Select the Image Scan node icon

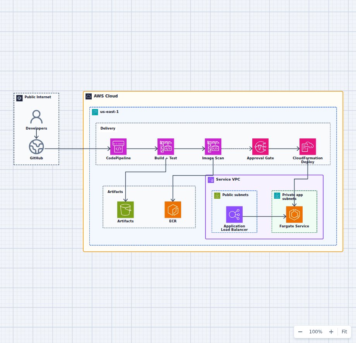point(213,147)
